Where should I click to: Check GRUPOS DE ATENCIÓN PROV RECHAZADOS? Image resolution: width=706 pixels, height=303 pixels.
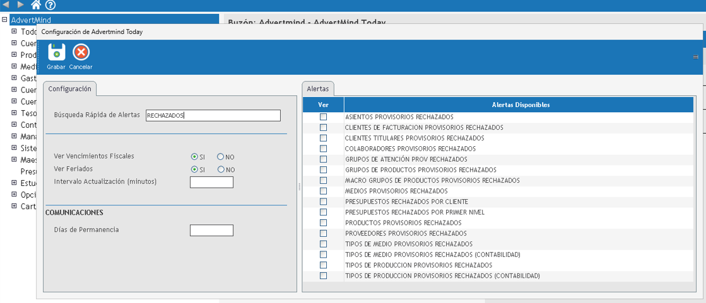(x=323, y=159)
